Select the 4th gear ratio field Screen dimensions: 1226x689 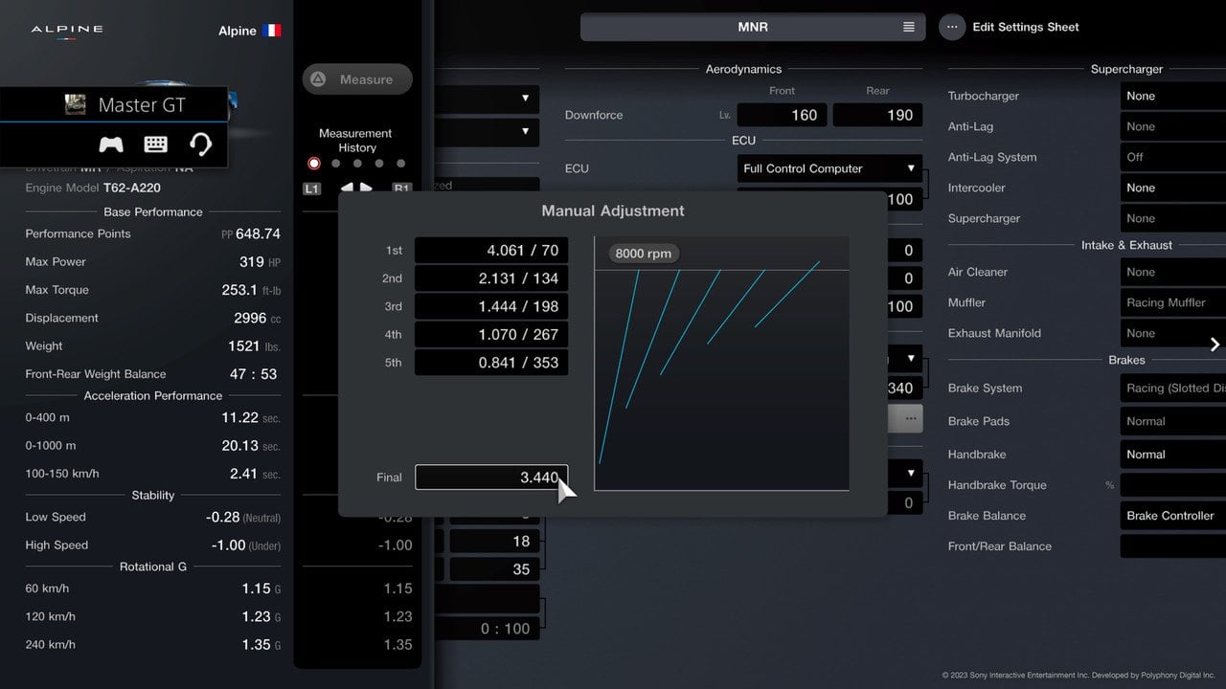(491, 335)
